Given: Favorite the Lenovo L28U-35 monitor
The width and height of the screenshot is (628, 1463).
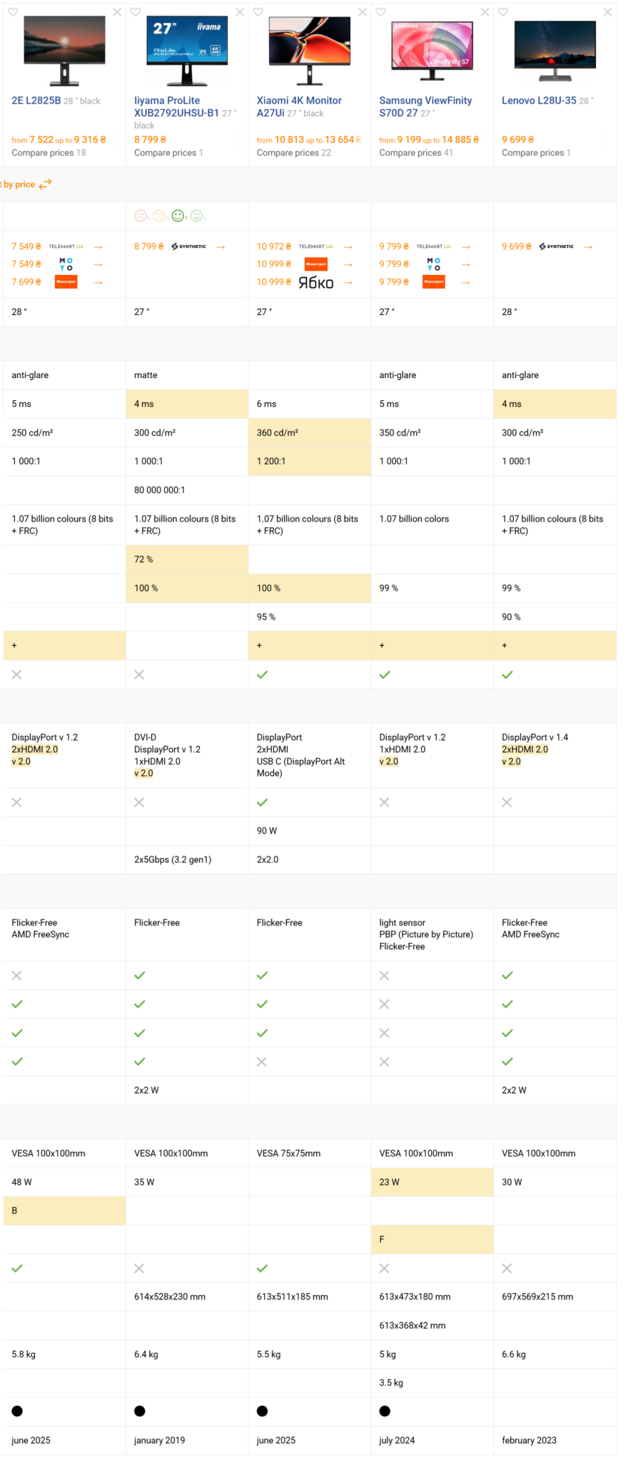Looking at the screenshot, I should click(503, 12).
